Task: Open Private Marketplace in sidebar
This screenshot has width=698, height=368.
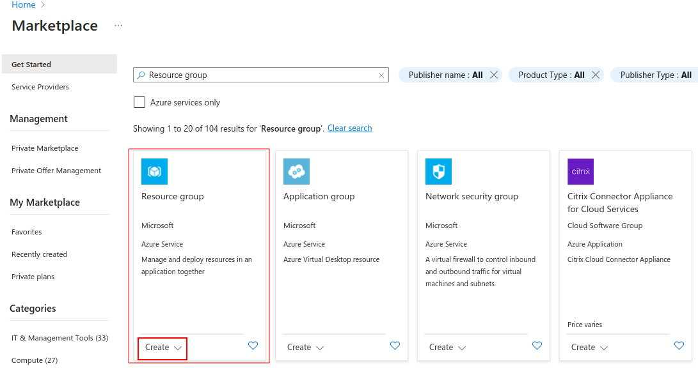Action: [45, 148]
